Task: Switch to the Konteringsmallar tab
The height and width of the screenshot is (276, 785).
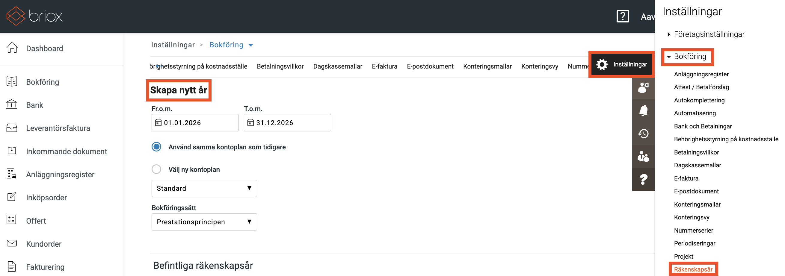Action: tap(487, 66)
